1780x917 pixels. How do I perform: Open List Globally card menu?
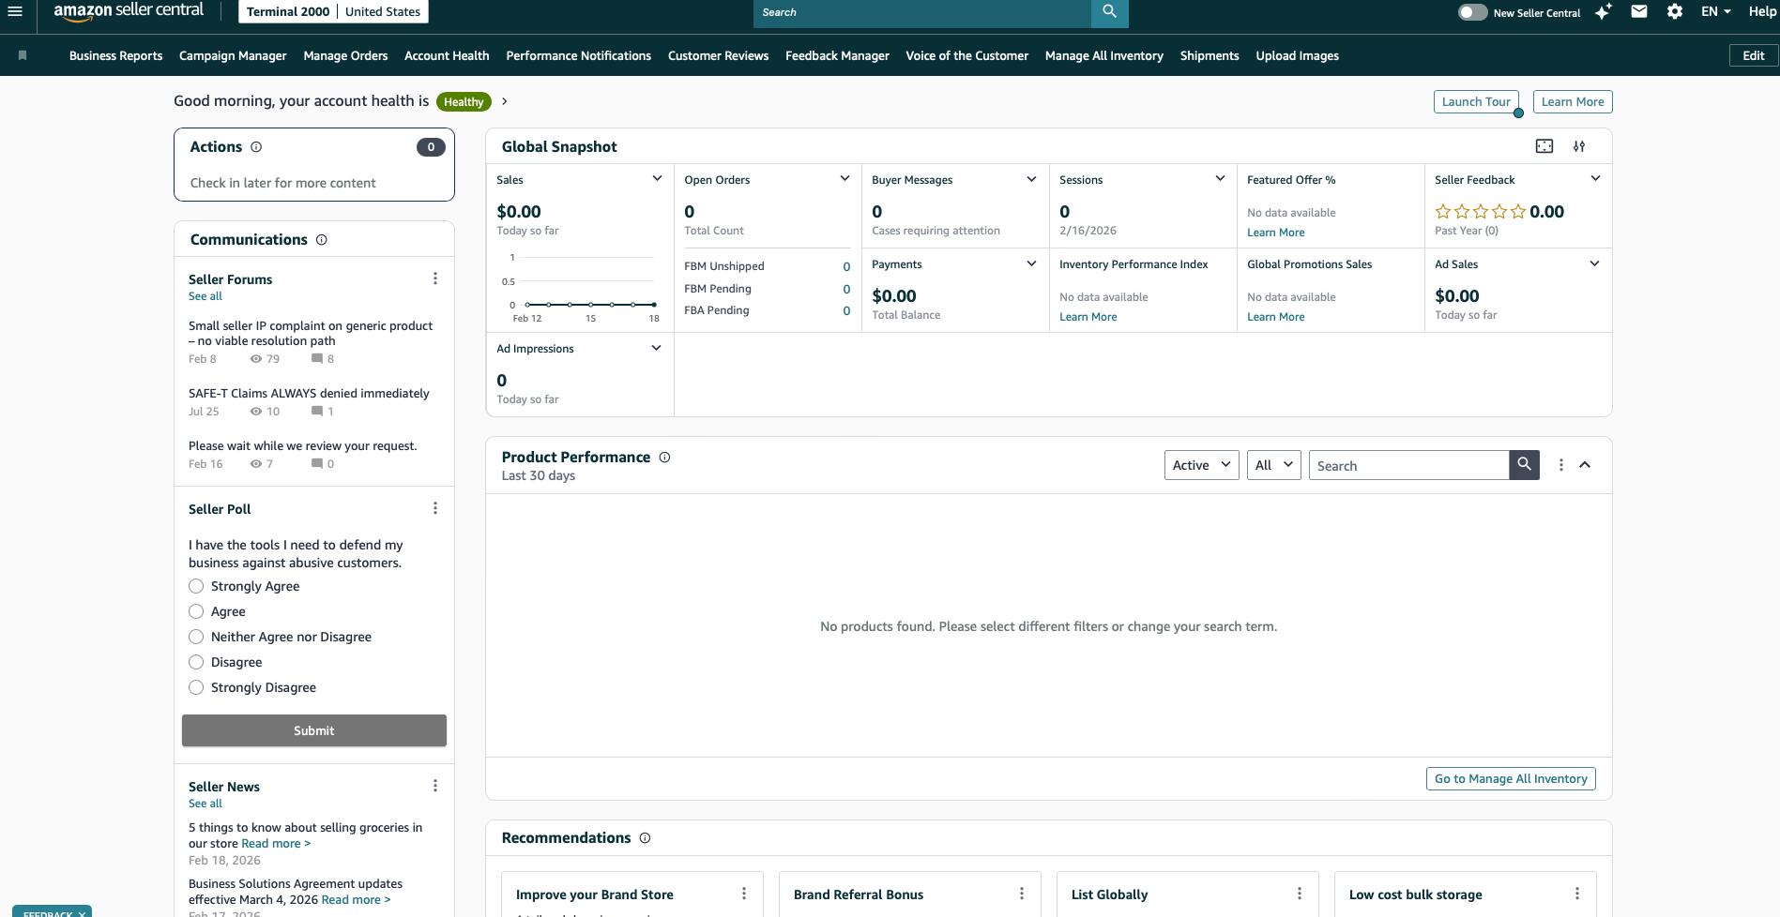(x=1300, y=894)
